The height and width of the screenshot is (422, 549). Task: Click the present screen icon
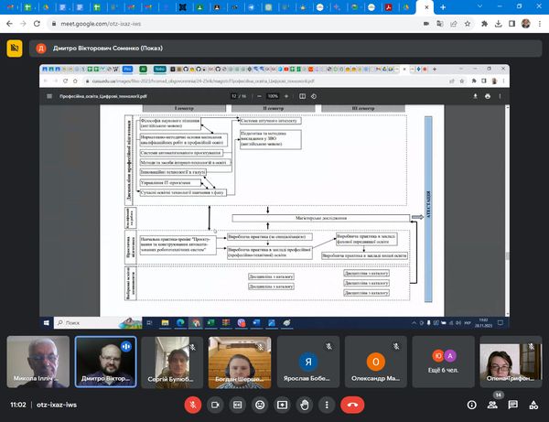282,404
